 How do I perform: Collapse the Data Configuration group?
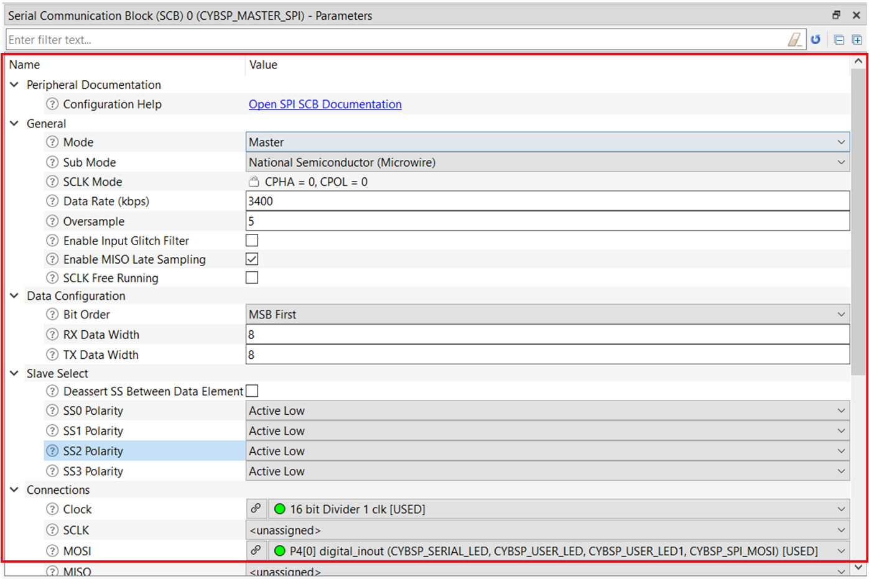pyautogui.click(x=14, y=295)
